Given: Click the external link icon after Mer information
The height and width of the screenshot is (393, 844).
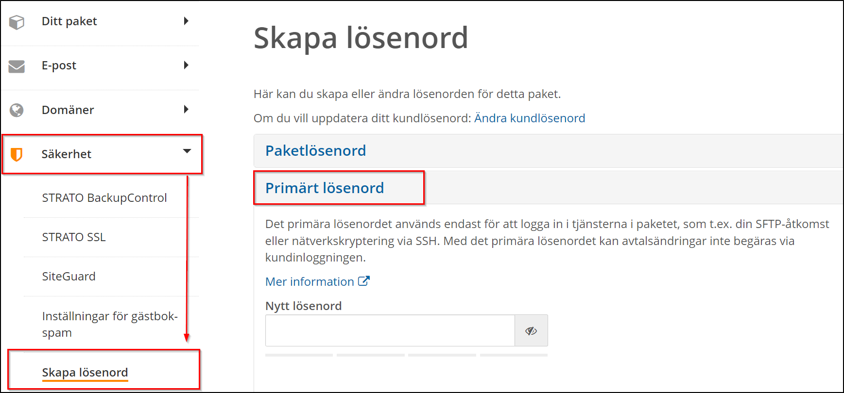Looking at the screenshot, I should pos(364,280).
